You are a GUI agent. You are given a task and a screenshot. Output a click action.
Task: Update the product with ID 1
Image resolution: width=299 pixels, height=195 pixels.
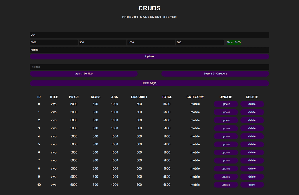tap(226, 112)
